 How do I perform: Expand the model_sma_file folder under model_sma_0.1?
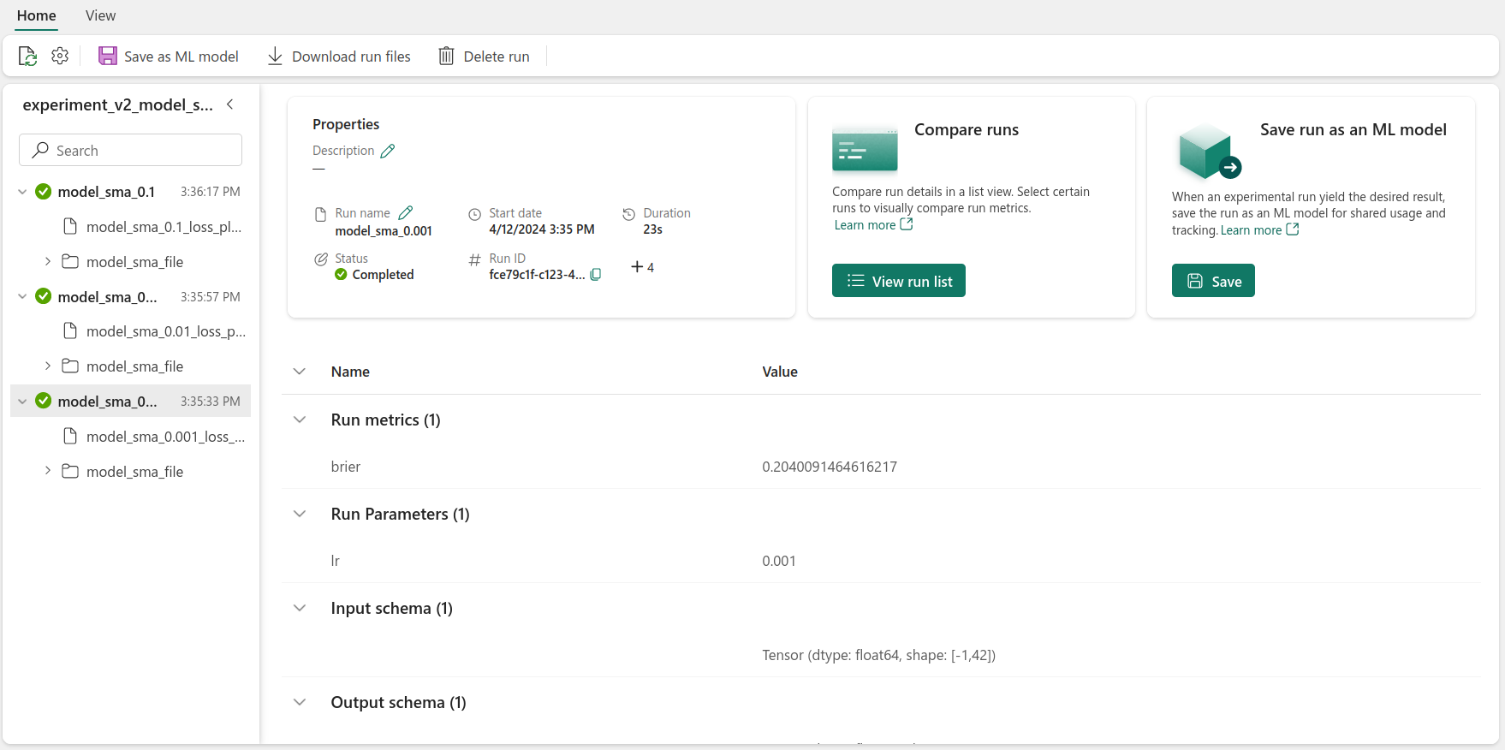point(48,261)
